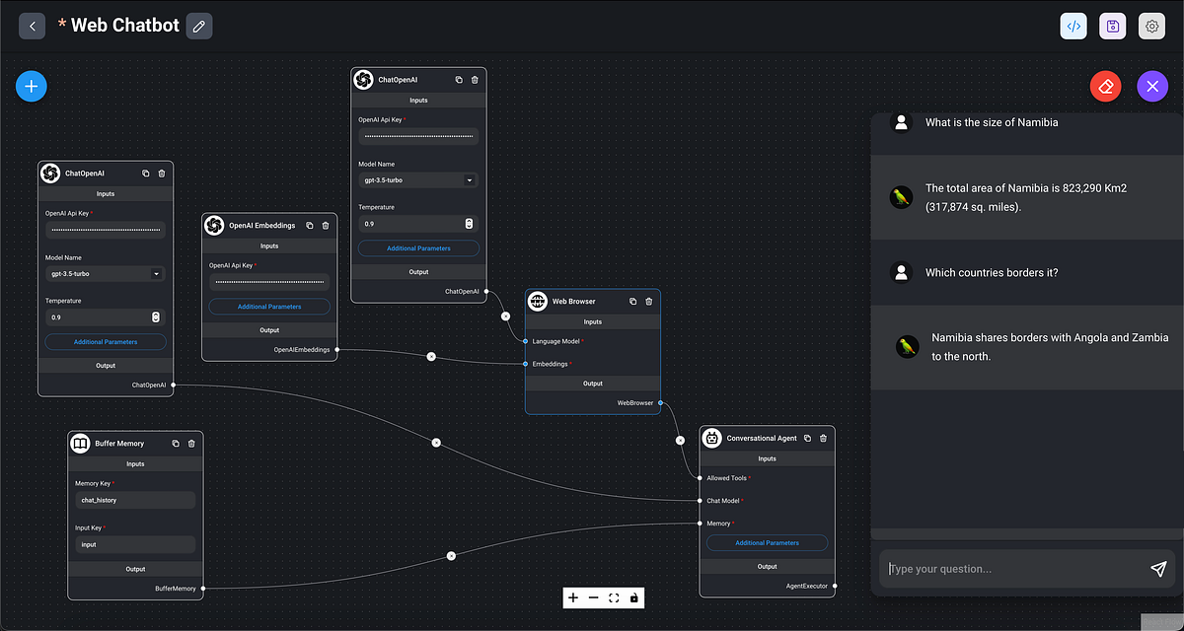The height and width of the screenshot is (631, 1184).
Task: Open Additional Parameters on Conversational Agent node
Action: click(767, 542)
